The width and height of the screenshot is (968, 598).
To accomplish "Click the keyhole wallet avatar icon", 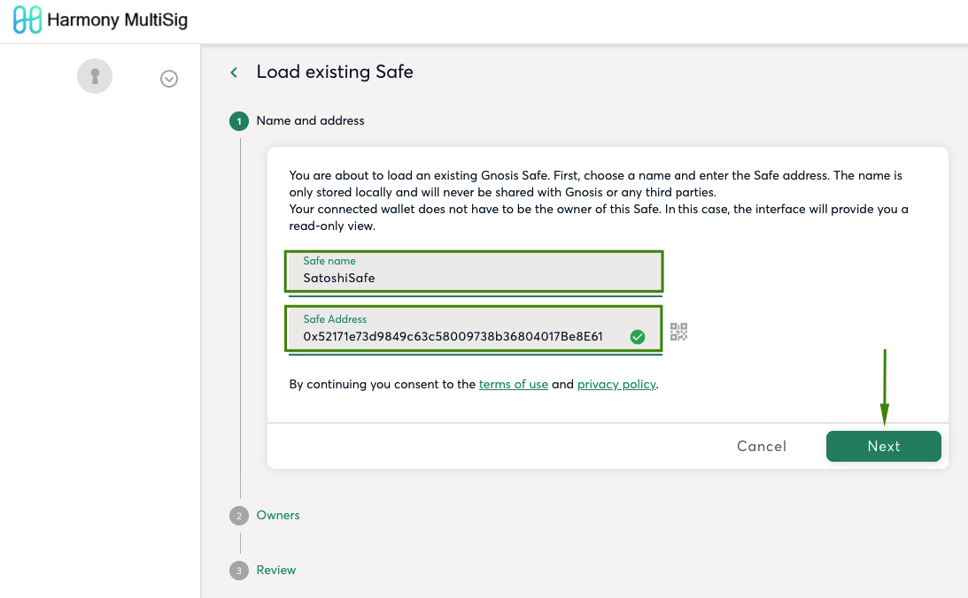I will click(x=95, y=76).
